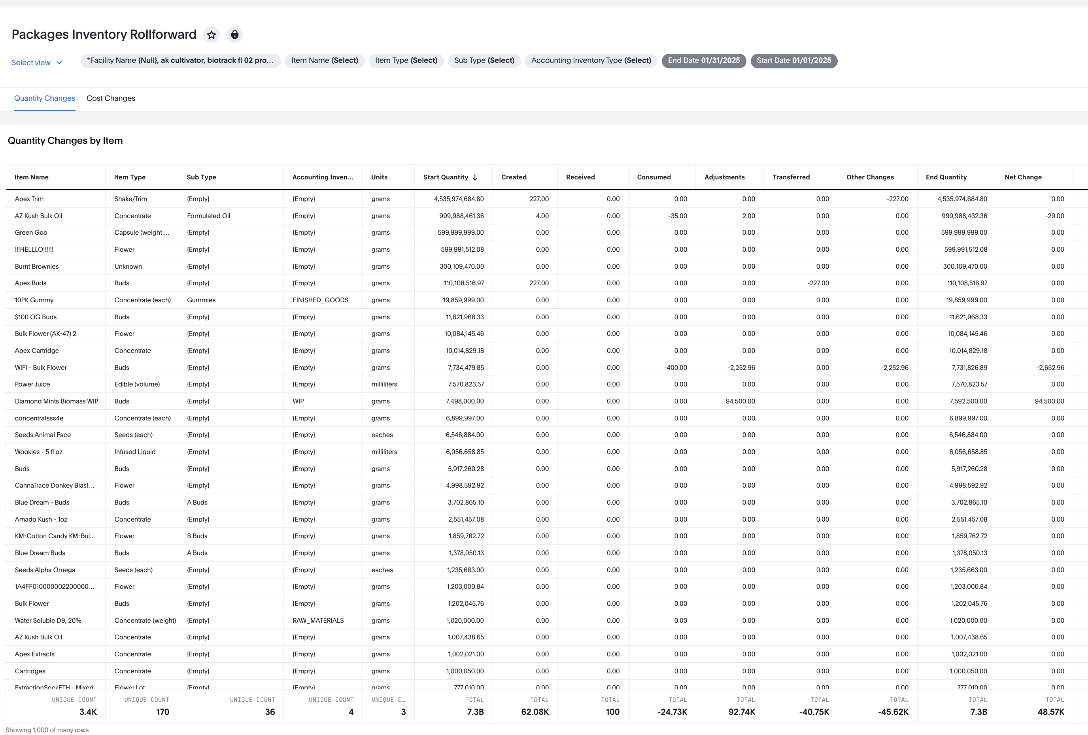This screenshot has height=735, width=1088.
Task: Open the Sub Type filter chip
Action: click(484, 61)
